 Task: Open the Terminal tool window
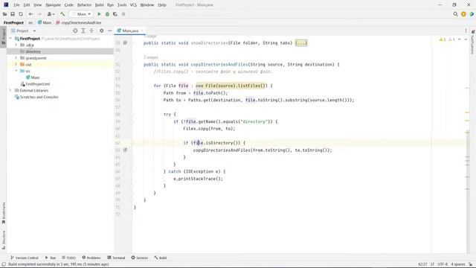click(x=116, y=258)
